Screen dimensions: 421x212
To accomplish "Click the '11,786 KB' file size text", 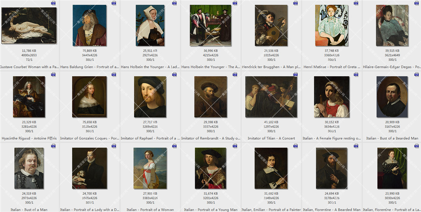I will (29, 51).
